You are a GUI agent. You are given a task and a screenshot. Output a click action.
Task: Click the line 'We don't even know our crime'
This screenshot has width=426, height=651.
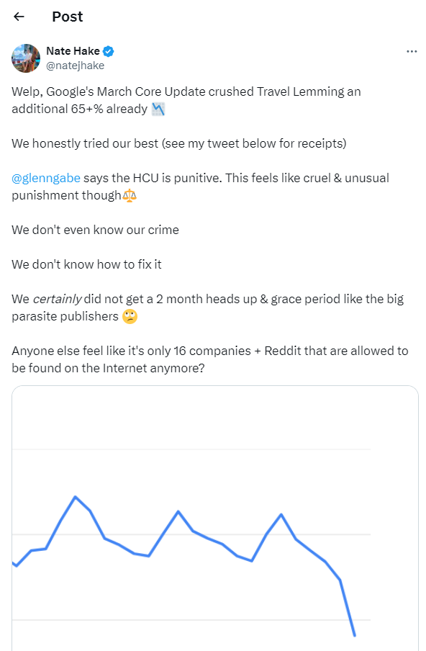pos(96,230)
